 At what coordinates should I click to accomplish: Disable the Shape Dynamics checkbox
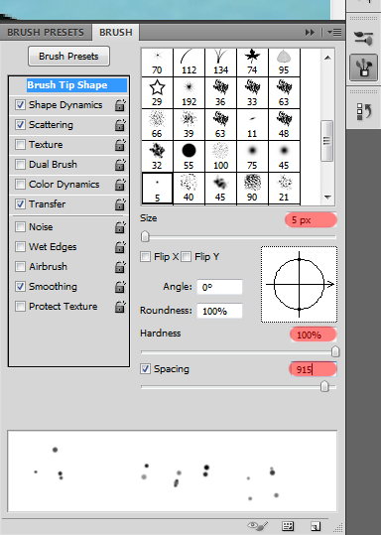(20, 105)
